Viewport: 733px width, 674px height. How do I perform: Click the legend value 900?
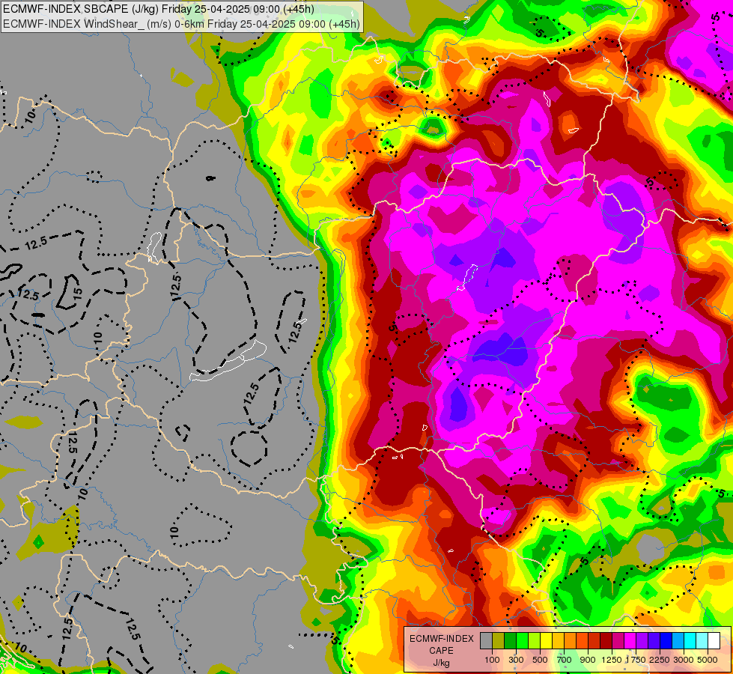pyautogui.click(x=588, y=660)
